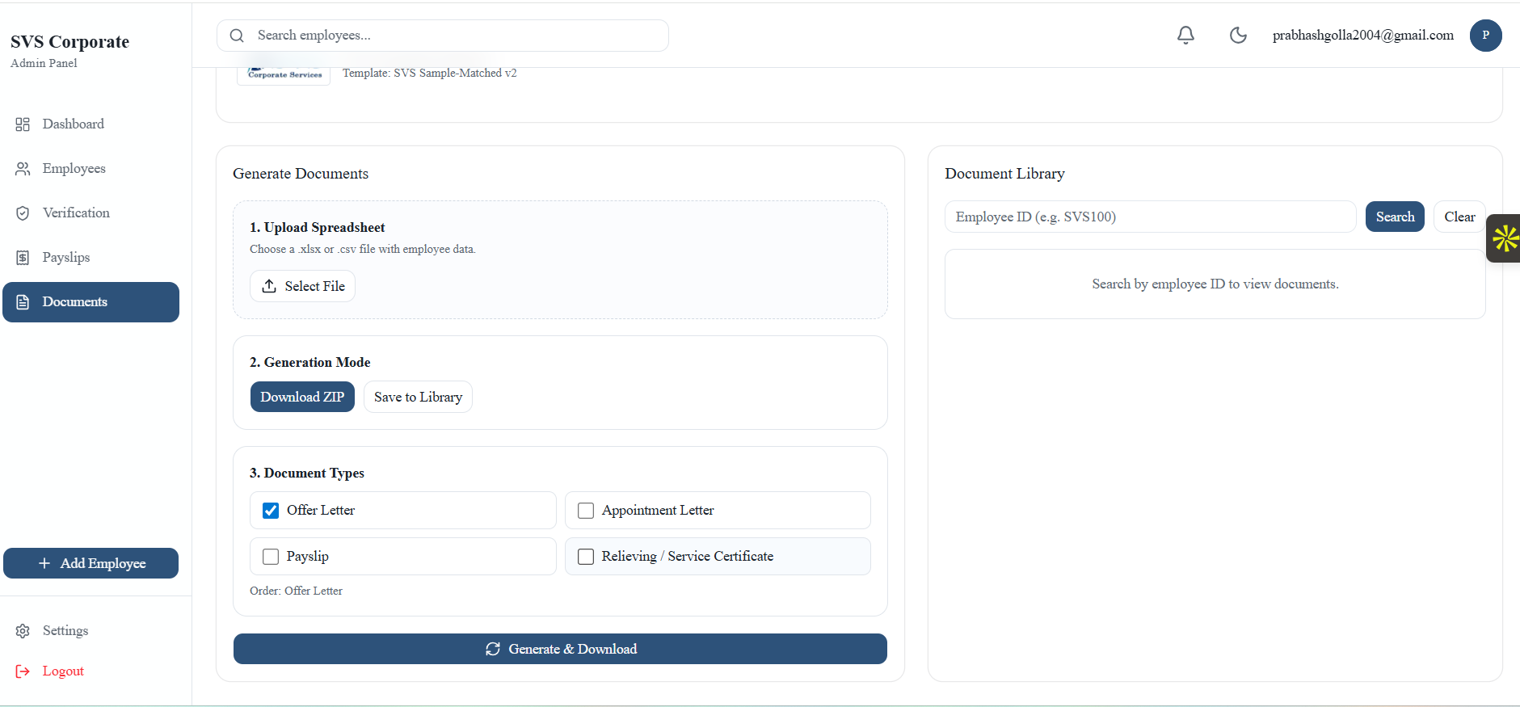This screenshot has width=1520, height=707.
Task: Click the Verification shield icon
Action: point(23,213)
